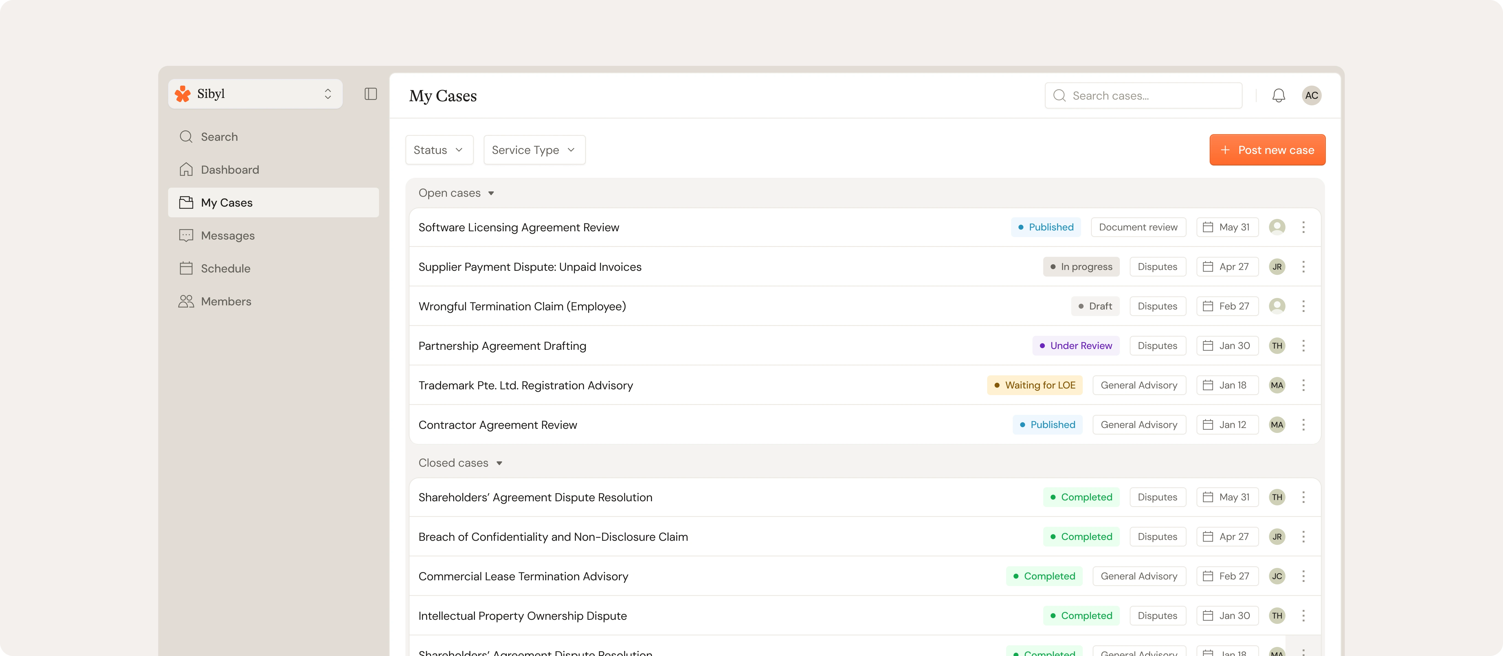Viewport: 1503px width, 656px height.
Task: Navigate to Dashboard in sidebar
Action: point(230,170)
